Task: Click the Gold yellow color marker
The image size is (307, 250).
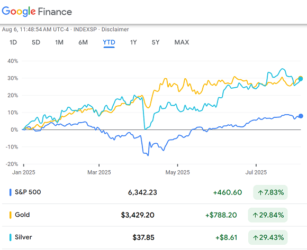Action: [11, 215]
